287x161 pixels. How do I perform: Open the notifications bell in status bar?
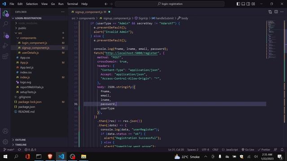tap(282, 150)
